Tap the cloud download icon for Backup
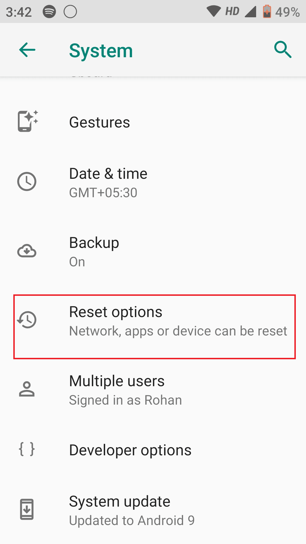Viewport: 306px width, 544px height. click(x=27, y=251)
